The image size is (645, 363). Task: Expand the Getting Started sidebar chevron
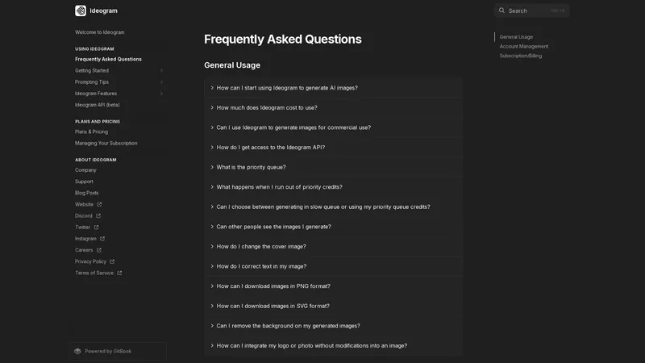click(161, 71)
